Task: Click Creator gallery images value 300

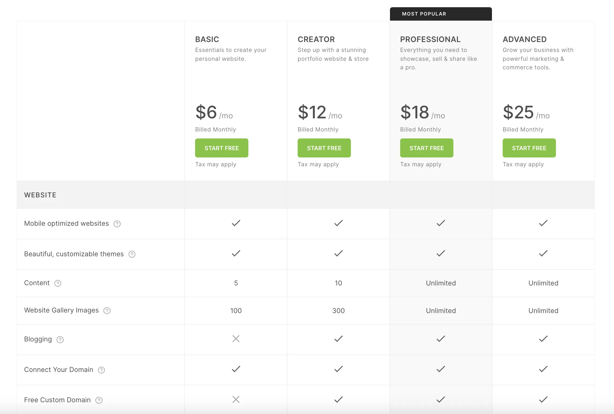Action: click(338, 311)
